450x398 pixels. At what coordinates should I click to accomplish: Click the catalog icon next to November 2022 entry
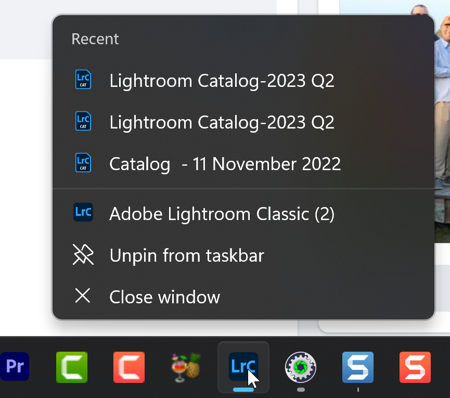(83, 163)
